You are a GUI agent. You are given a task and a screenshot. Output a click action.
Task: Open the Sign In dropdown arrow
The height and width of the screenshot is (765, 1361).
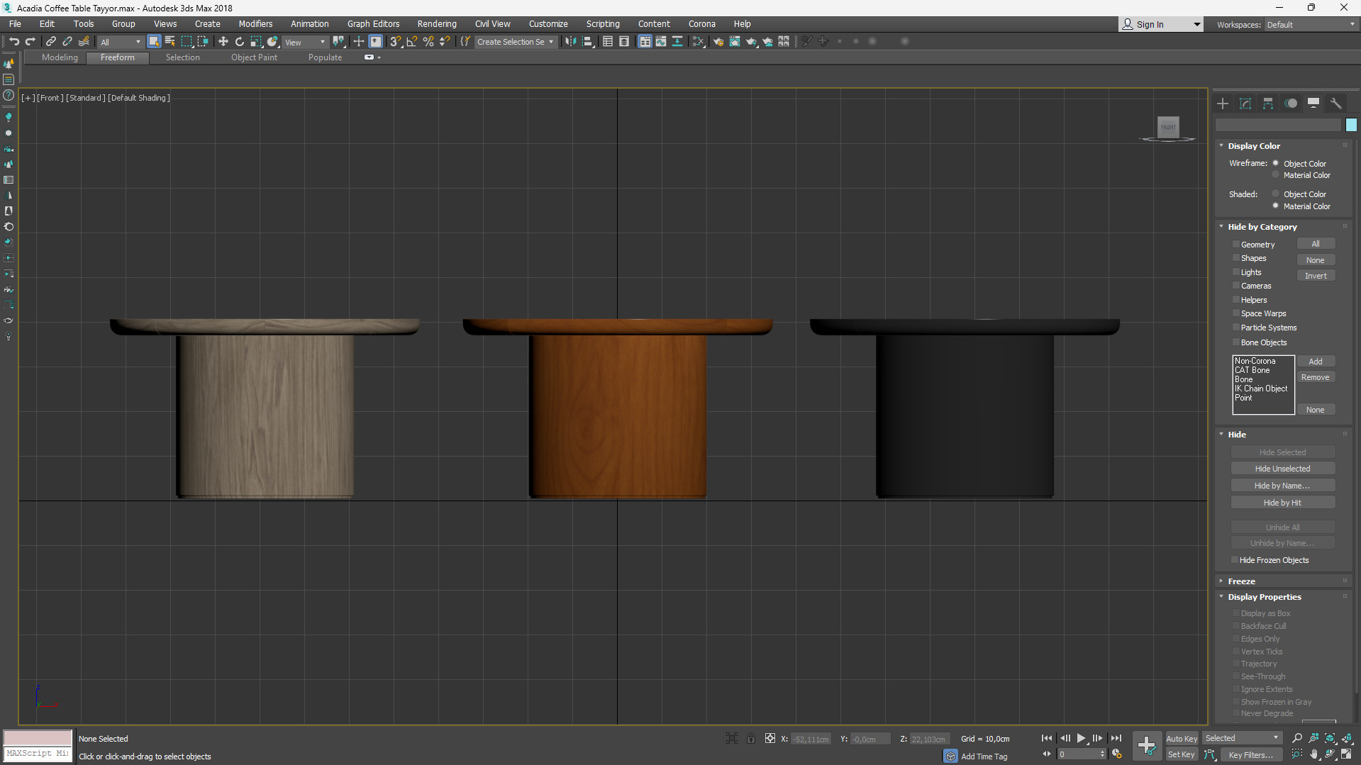pos(1197,25)
